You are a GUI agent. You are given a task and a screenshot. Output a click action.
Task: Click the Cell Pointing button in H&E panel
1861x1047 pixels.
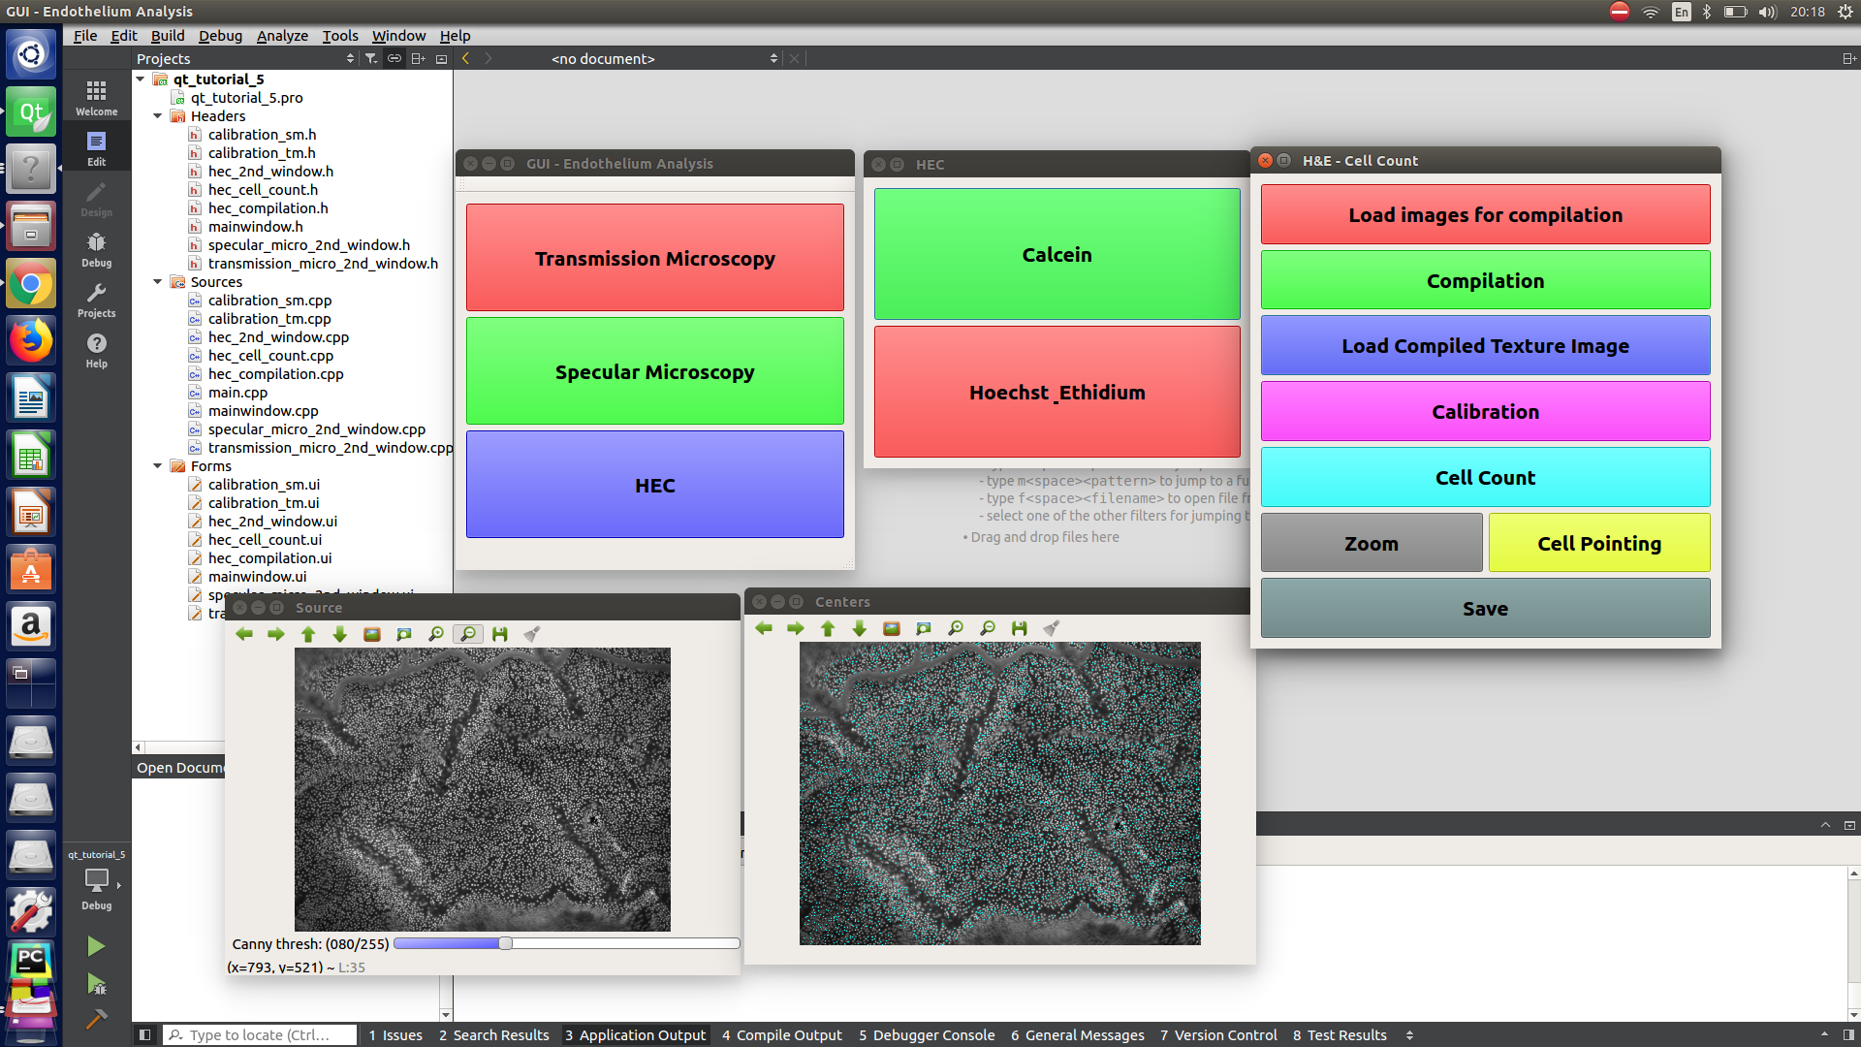pyautogui.click(x=1599, y=543)
